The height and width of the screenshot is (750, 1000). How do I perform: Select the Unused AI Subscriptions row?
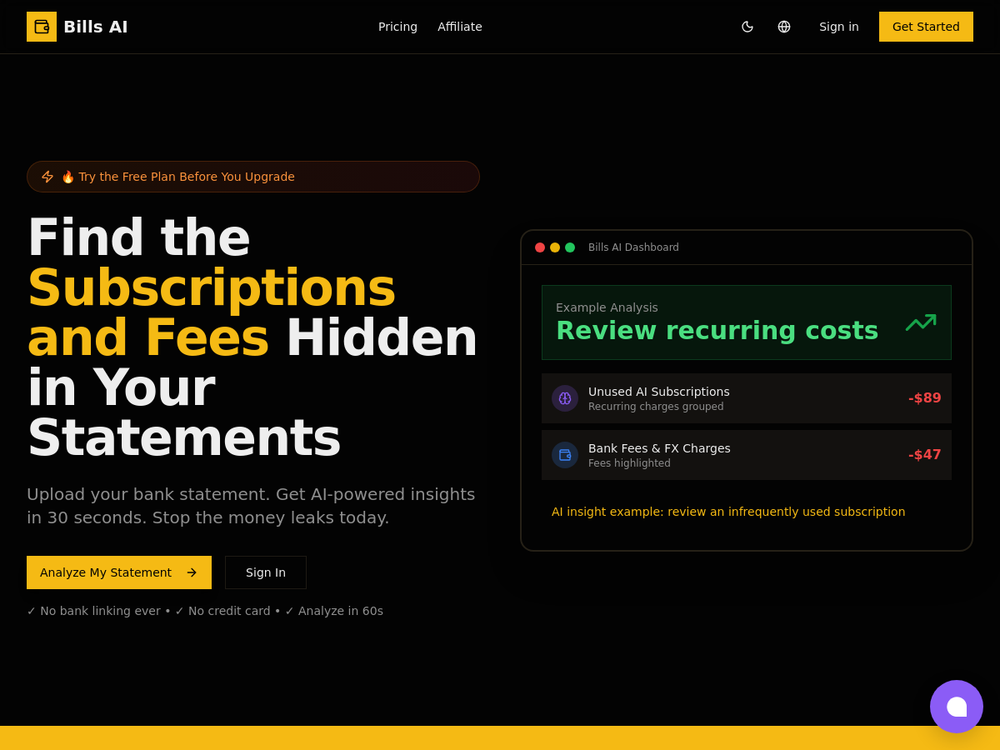pyautogui.click(x=747, y=398)
